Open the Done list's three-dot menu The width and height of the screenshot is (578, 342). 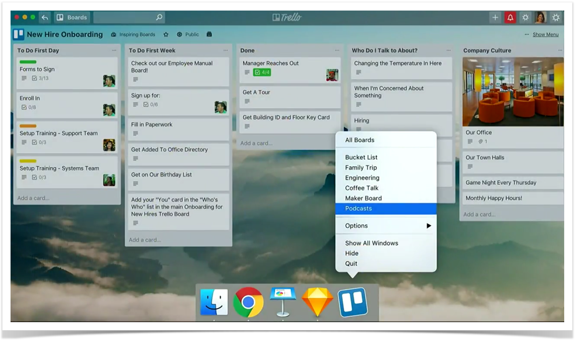click(337, 50)
